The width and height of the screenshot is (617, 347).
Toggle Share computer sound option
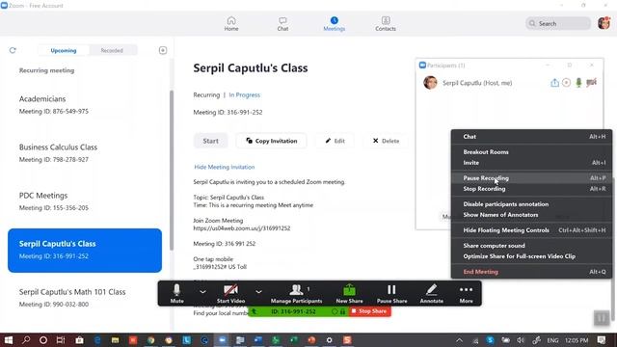point(531,245)
